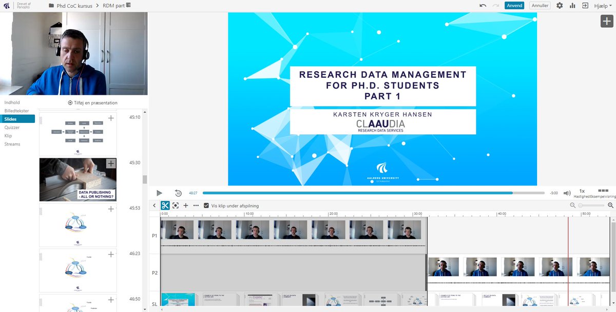Click the exit editor icon

pos(585,5)
